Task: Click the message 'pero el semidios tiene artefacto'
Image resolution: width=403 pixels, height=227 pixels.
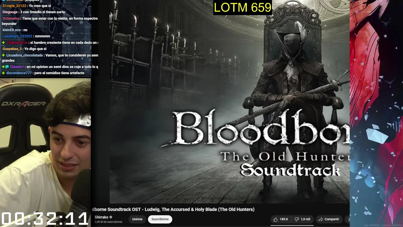Action: coord(60,73)
